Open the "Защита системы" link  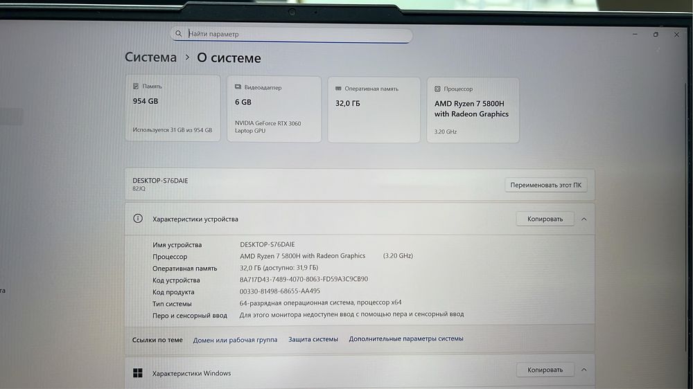point(313,339)
